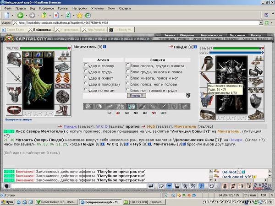275x206 pixels.
Task: Click Мечтатель's round shield slot
Action: click(x=63, y=97)
